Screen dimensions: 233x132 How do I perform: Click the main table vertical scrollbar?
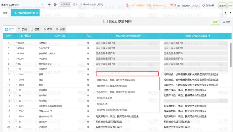[230, 54]
